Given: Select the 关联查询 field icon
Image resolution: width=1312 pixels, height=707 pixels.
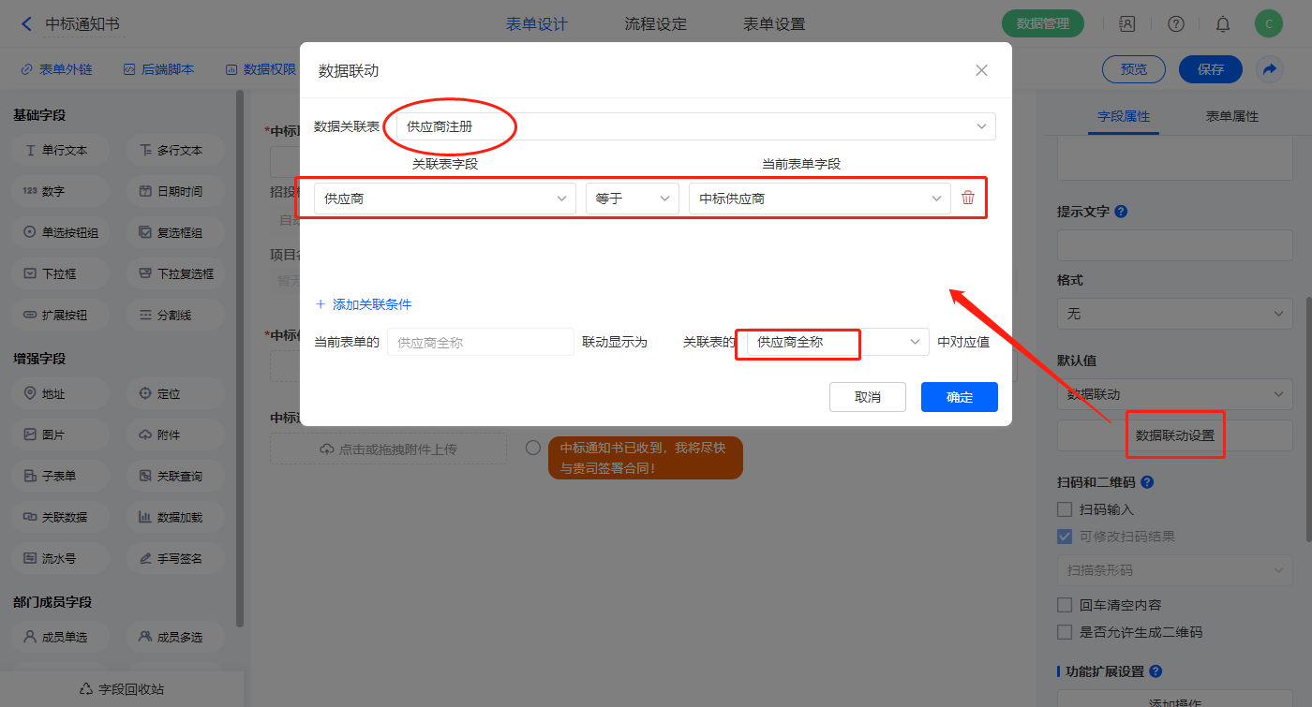Looking at the screenshot, I should coord(145,476).
